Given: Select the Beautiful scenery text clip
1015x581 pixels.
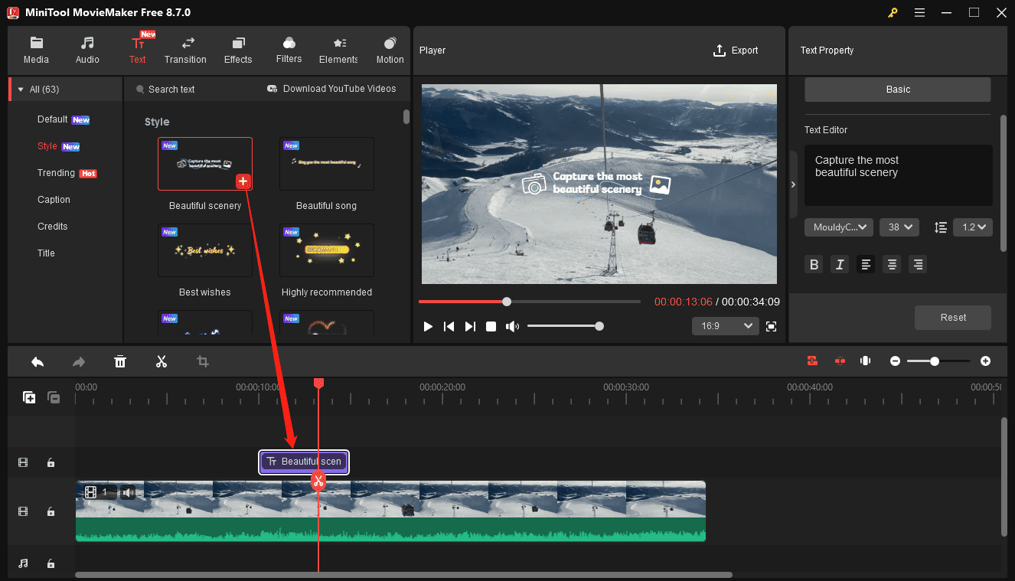Looking at the screenshot, I should pos(304,462).
